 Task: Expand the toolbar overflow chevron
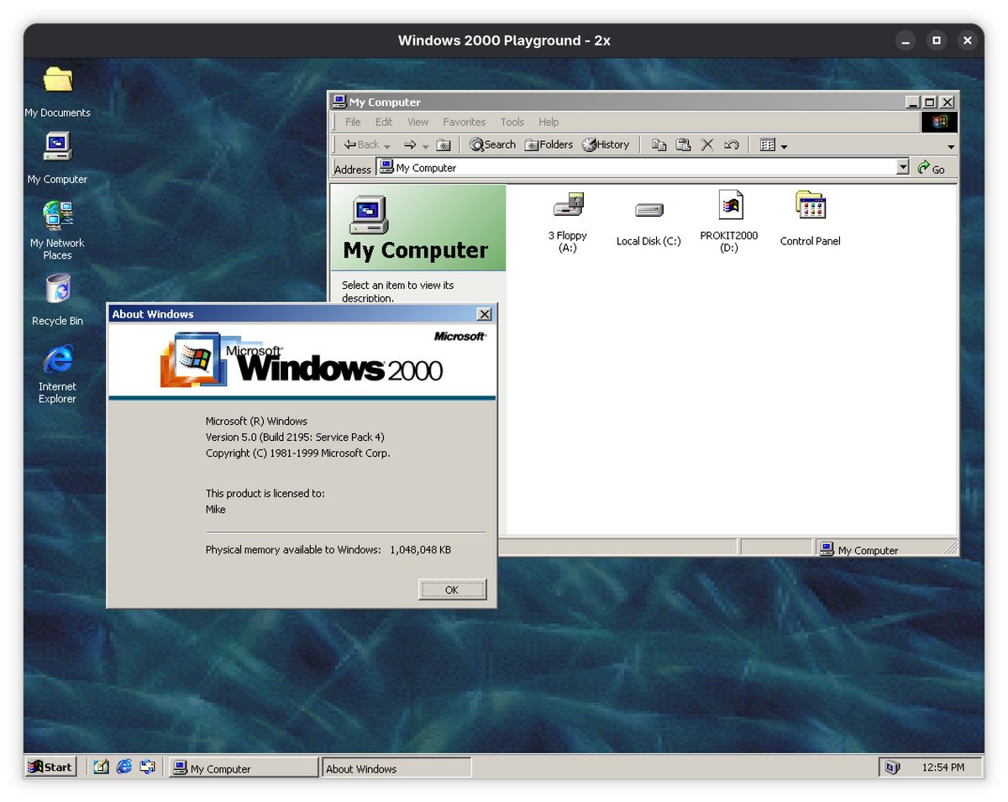pos(952,145)
